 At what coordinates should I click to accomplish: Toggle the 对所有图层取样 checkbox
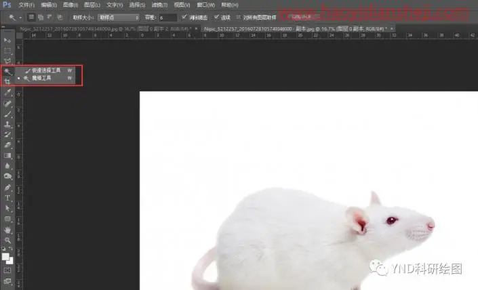pyautogui.click(x=239, y=17)
